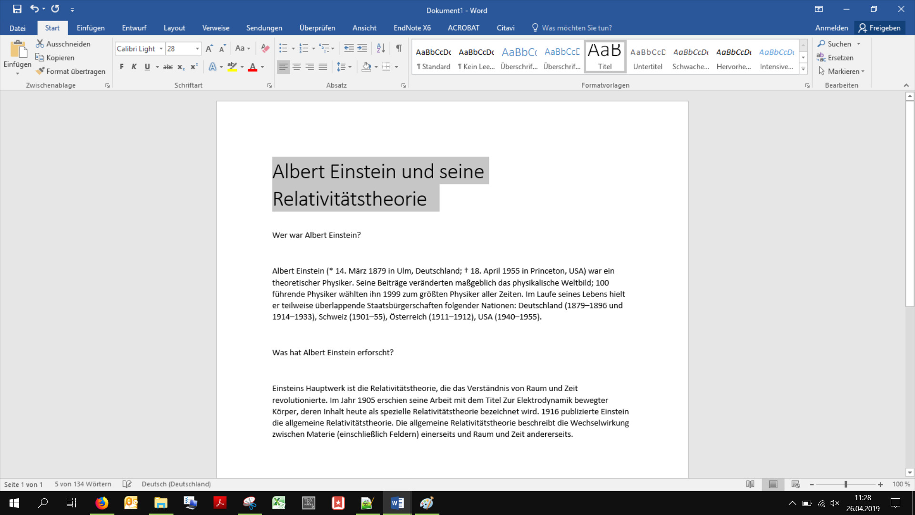Toggle italic formatting button
Image resolution: width=915 pixels, height=515 pixels.
134,67
